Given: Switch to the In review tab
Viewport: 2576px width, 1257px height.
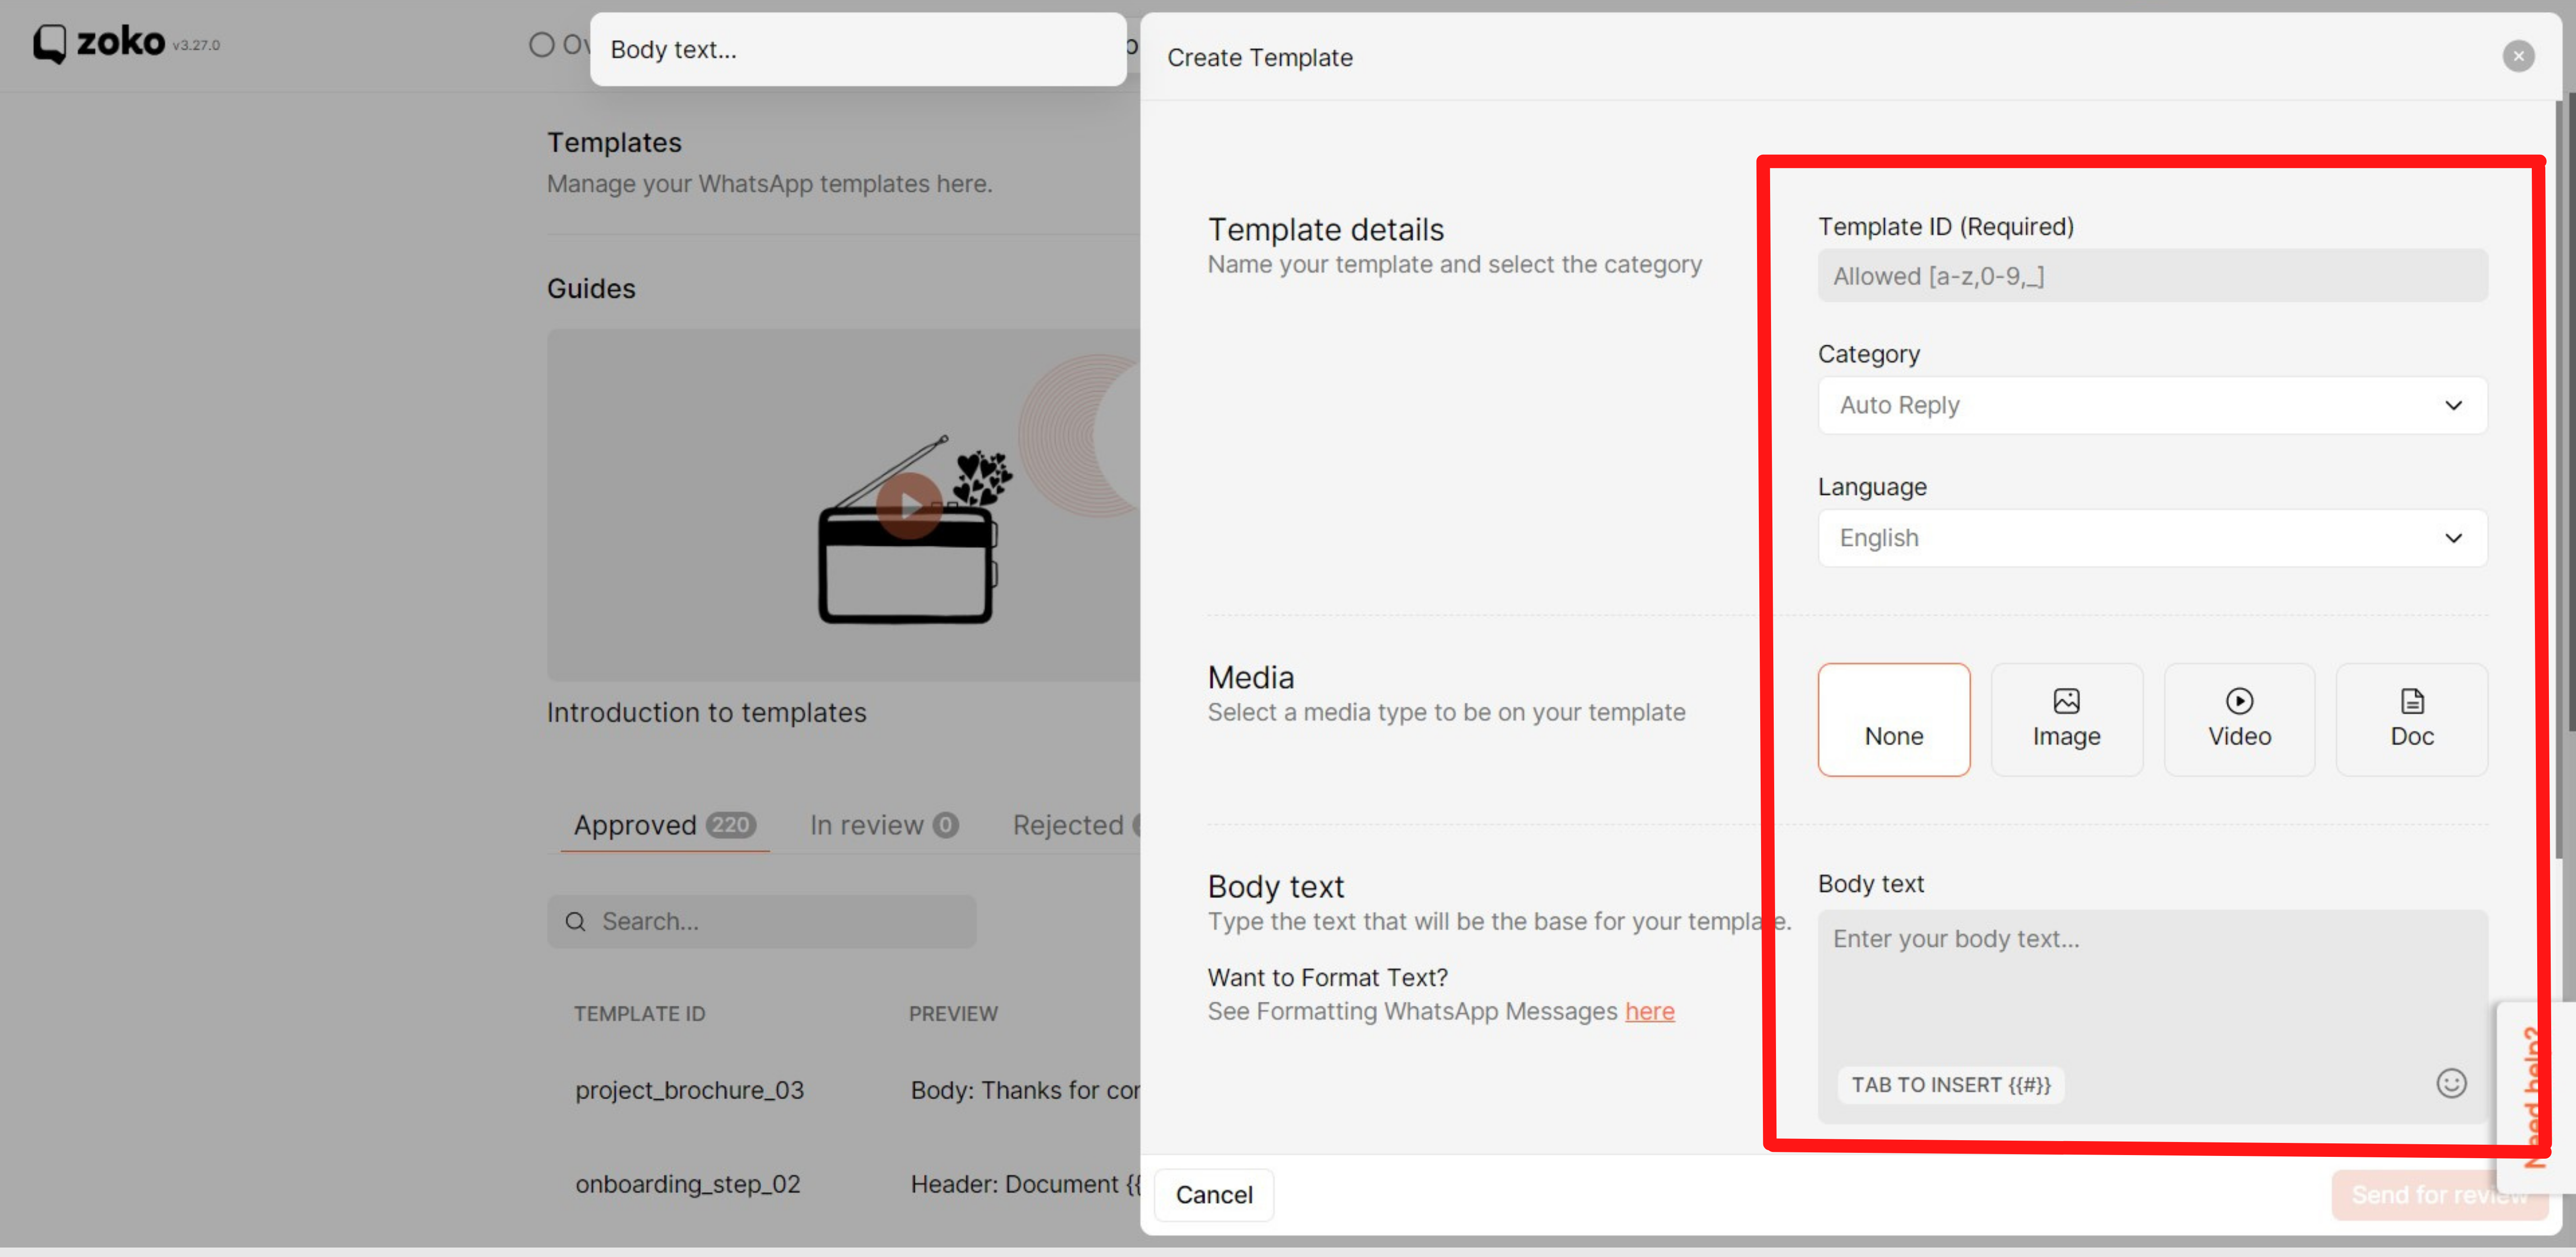Looking at the screenshot, I should [884, 825].
